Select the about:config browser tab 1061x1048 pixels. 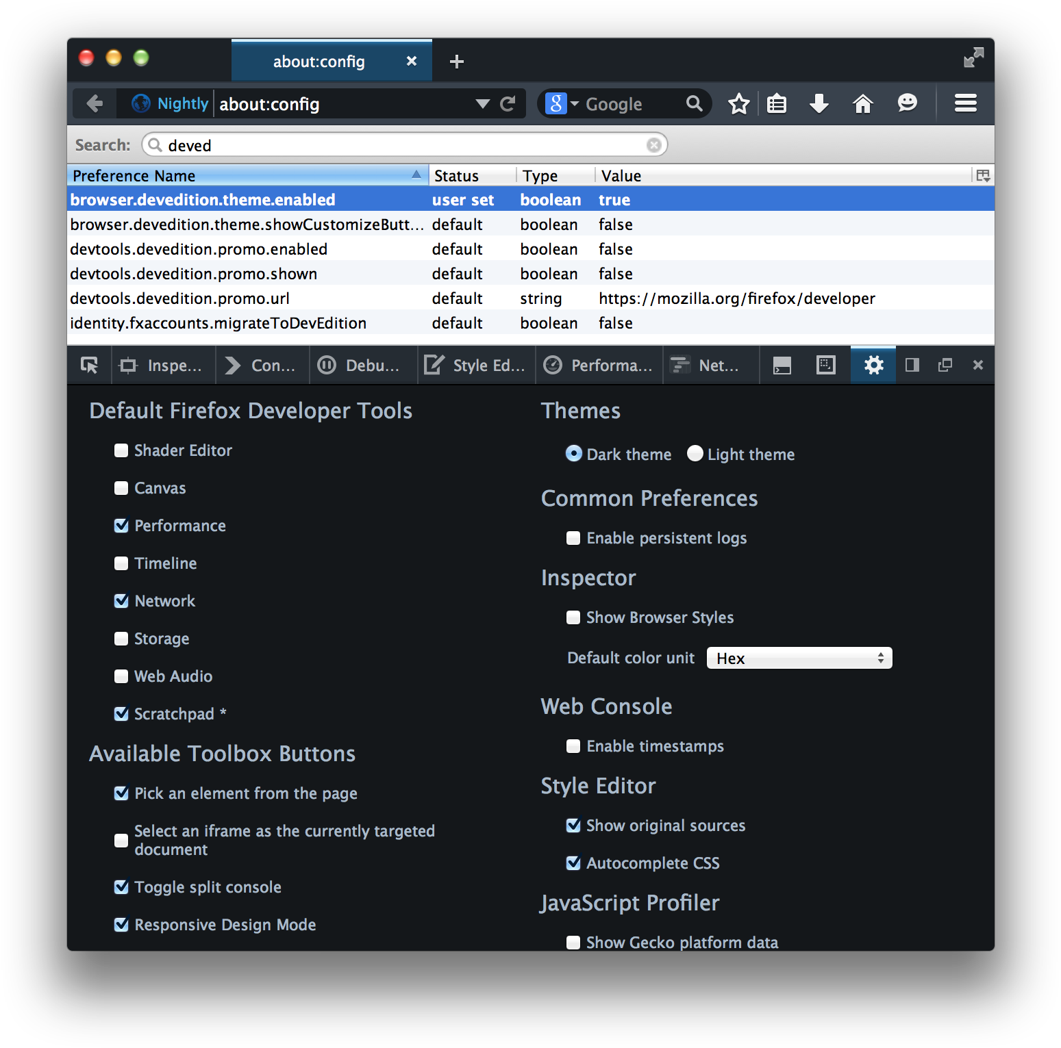332,61
